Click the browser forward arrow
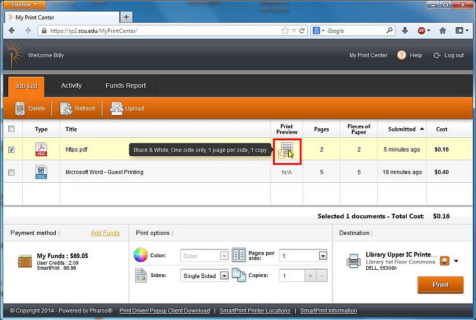 click(x=28, y=30)
